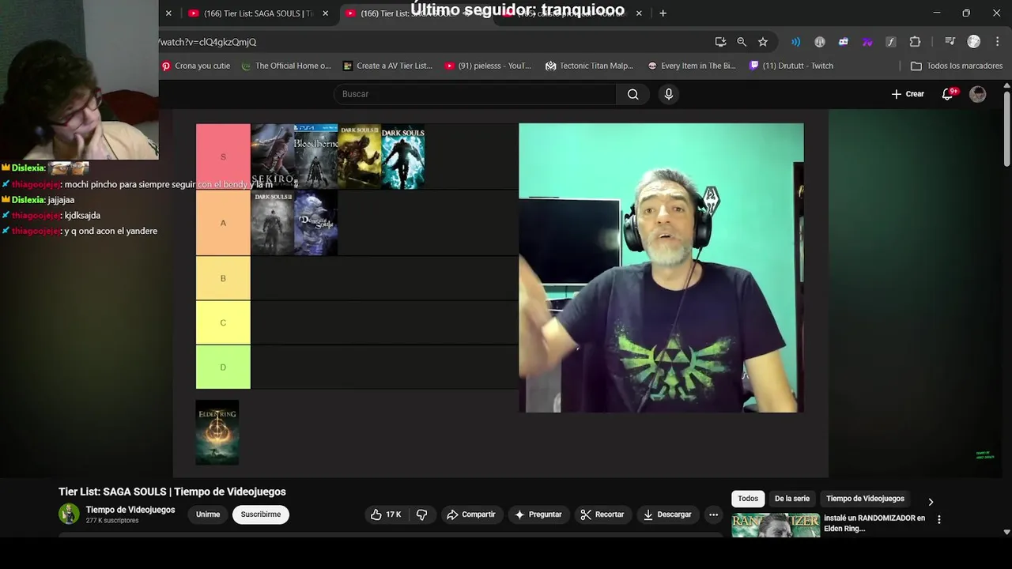This screenshot has width=1012, height=569.
Task: Open the Tectonic Titan Malp... bookmark
Action: (589, 66)
